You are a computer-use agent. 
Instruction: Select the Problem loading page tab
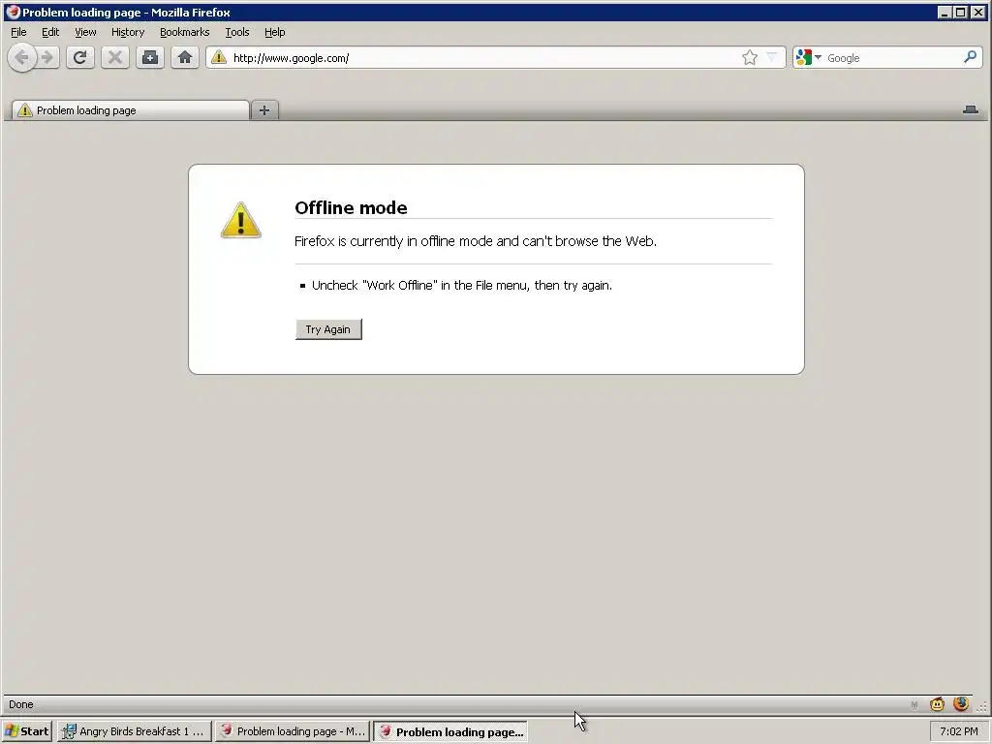coord(131,110)
